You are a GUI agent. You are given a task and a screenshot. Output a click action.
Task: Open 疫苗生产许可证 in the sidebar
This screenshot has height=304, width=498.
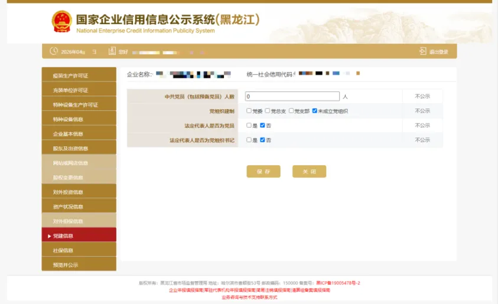(x=79, y=76)
